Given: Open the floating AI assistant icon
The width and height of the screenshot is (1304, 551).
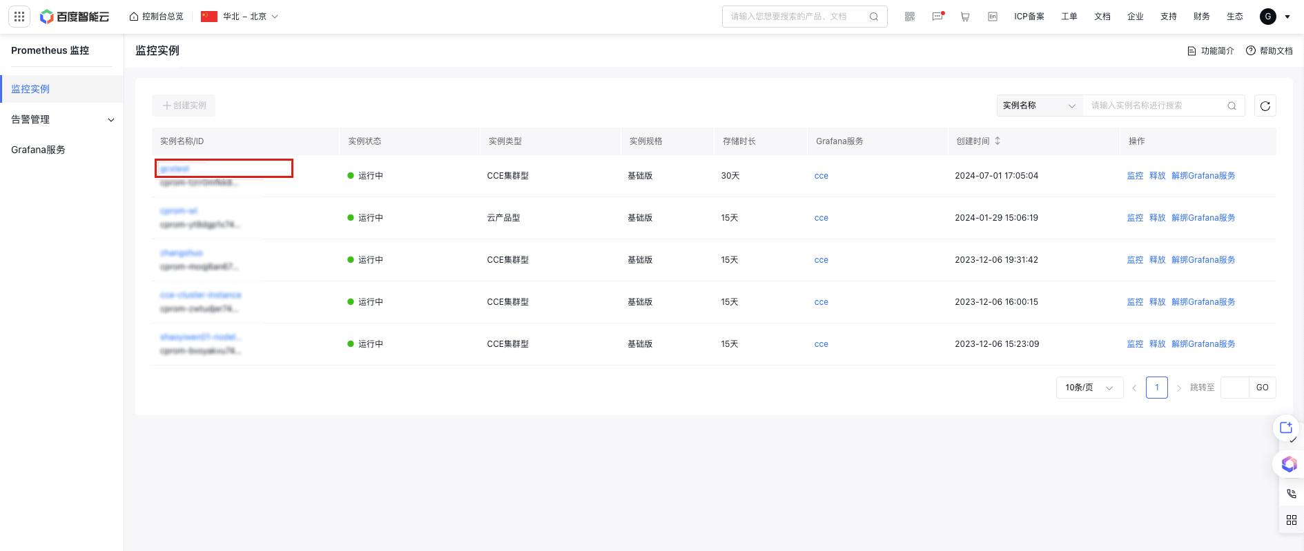Looking at the screenshot, I should tap(1289, 464).
